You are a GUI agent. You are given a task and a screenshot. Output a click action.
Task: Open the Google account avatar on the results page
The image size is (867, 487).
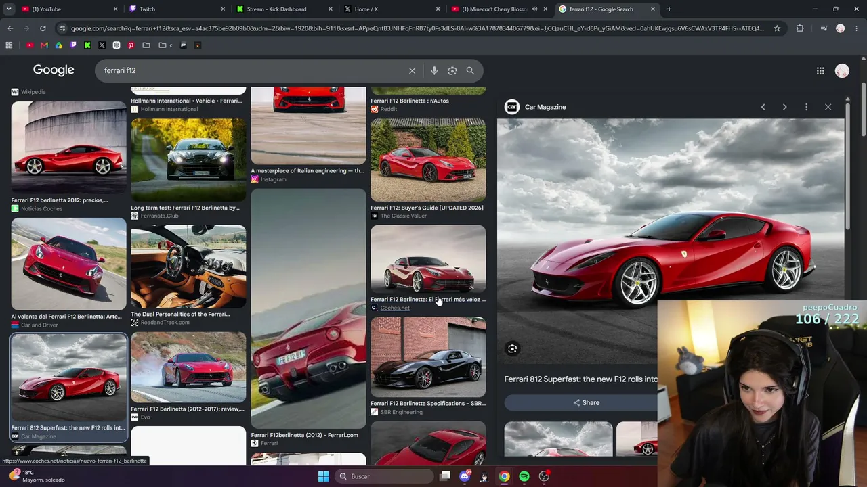(842, 70)
